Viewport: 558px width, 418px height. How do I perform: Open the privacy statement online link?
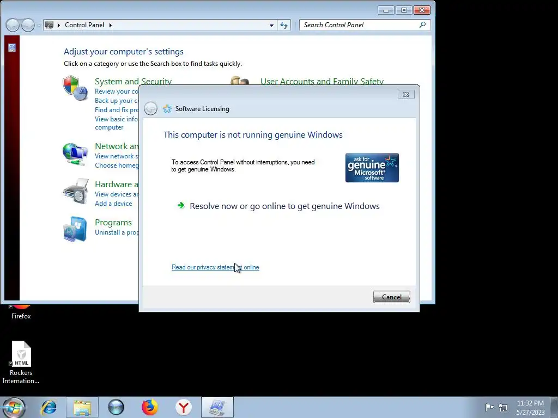215,267
